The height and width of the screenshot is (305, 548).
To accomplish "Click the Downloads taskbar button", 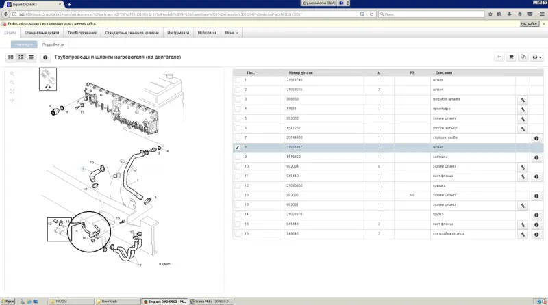I will (113, 301).
